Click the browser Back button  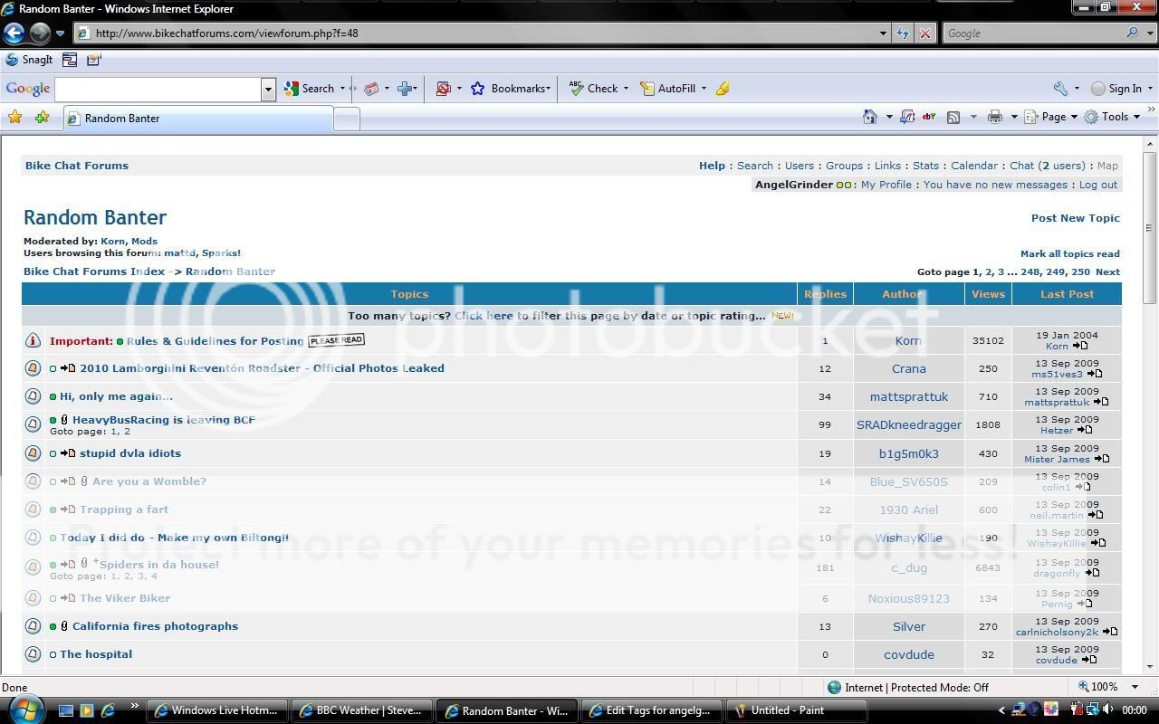point(14,33)
